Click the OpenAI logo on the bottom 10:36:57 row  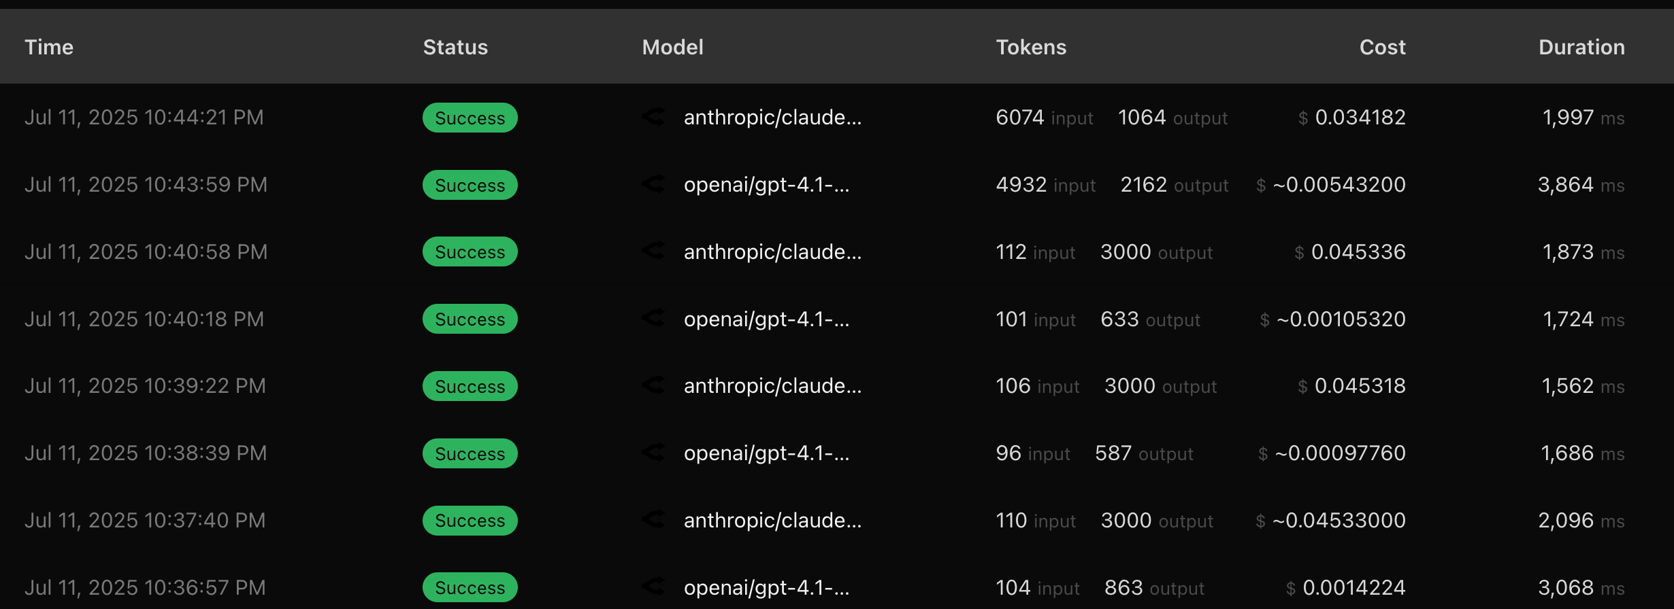click(653, 587)
